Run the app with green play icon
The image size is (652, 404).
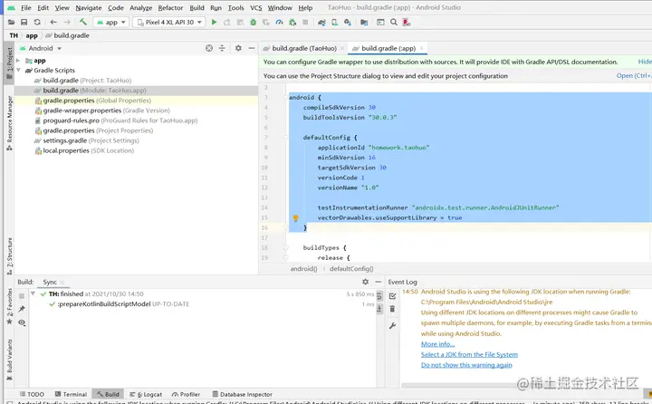214,22
